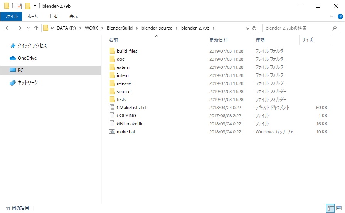Click the GNUmakefile file name
345x213 pixels.
(x=130, y=124)
